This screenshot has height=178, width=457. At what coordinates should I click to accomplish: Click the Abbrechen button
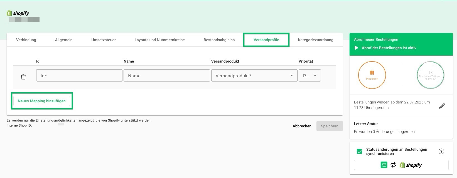302,126
